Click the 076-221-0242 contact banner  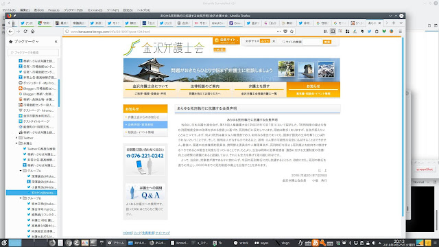pyautogui.click(x=145, y=161)
